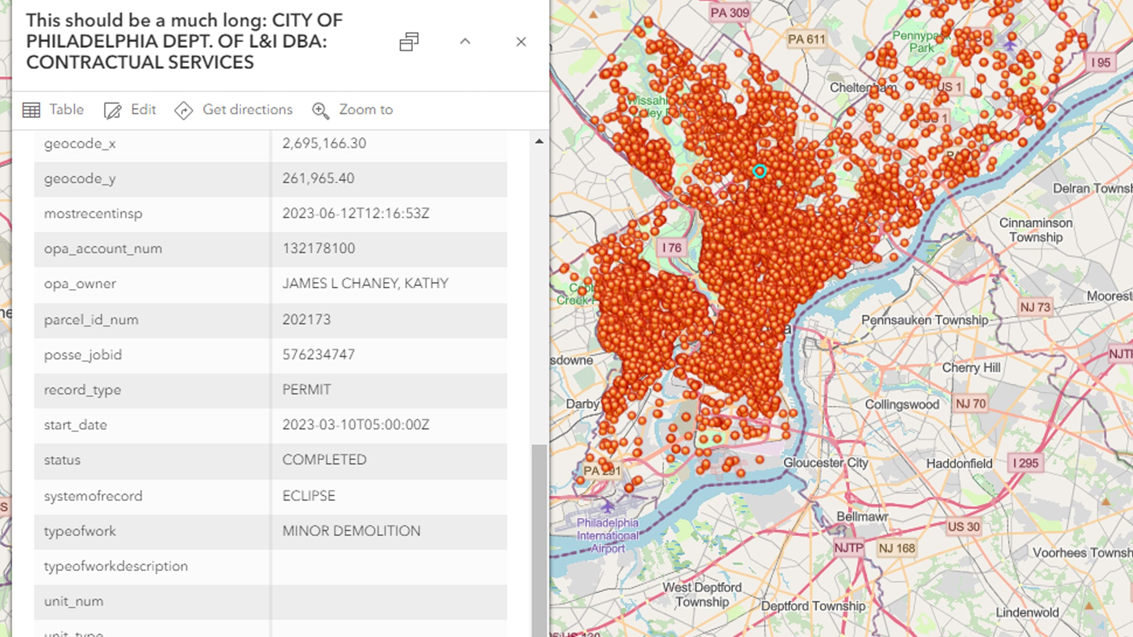Close the feature popup panel
The width and height of the screenshot is (1133, 637).
click(521, 42)
